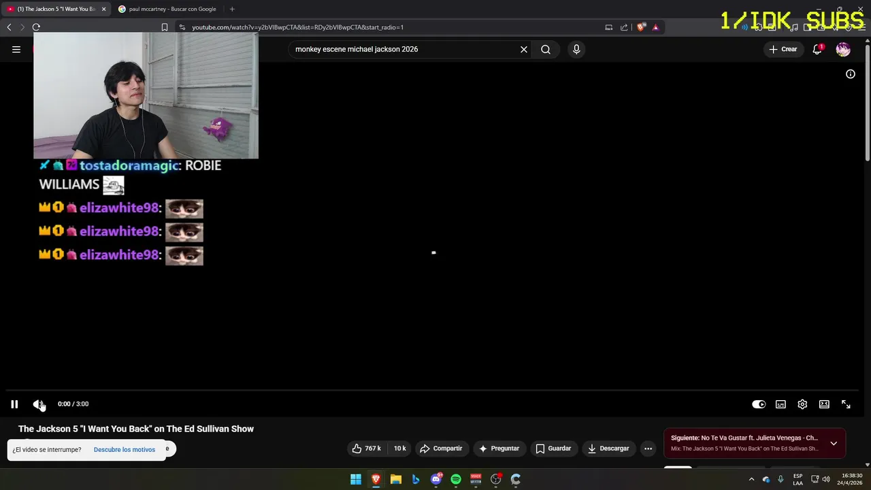Switch to paul mccartney Google search tab
This screenshot has width=871, height=490.
click(168, 9)
